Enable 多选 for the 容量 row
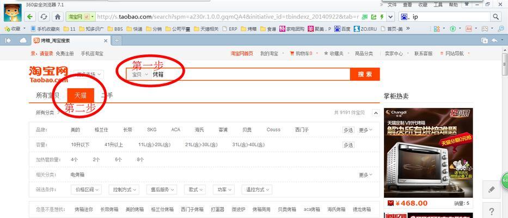508x218 pixels. click(348, 145)
